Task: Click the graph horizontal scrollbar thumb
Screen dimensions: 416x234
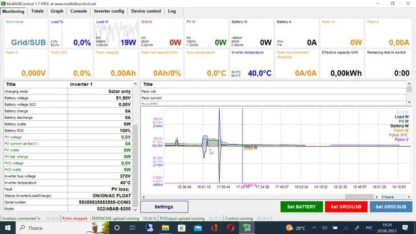Action: coord(359,197)
